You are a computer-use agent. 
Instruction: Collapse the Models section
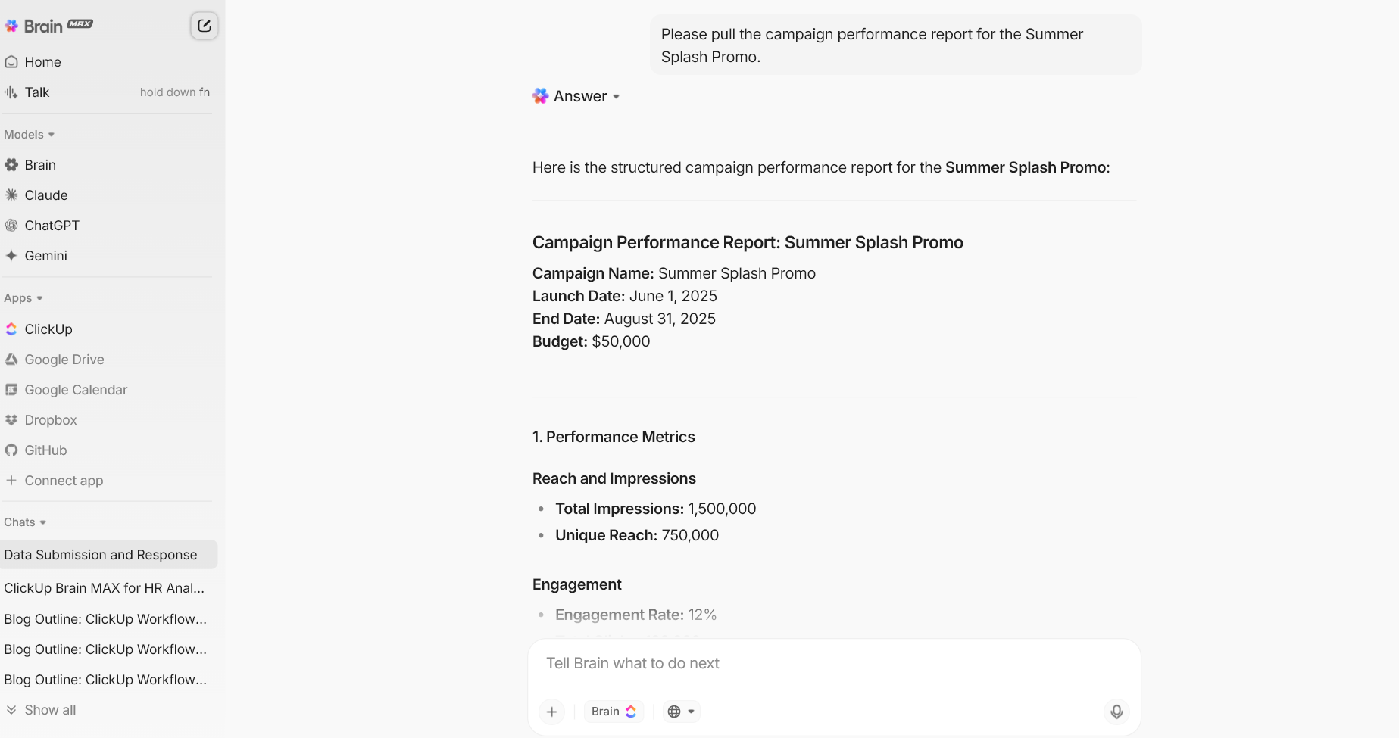[30, 135]
